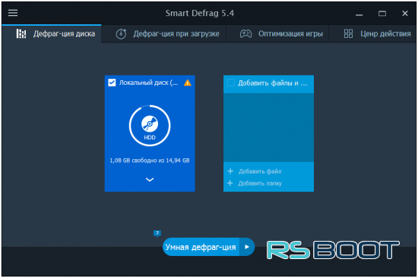Image resolution: width=418 pixels, height=278 pixels.
Task: Click the gamepad game optimize icon
Action: pos(245,34)
